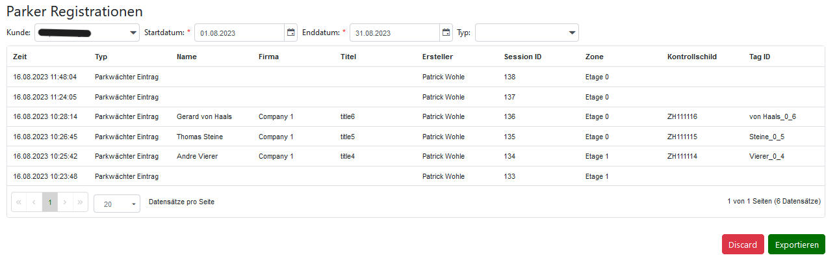Expand the Typ filter dropdown
Image resolution: width=837 pixels, height=266 pixels.
(x=527, y=33)
